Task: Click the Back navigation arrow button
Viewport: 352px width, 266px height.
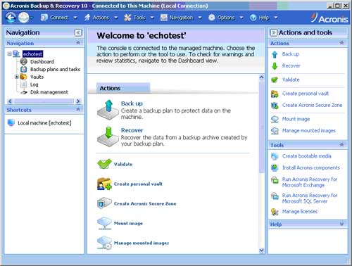Action: (11, 18)
